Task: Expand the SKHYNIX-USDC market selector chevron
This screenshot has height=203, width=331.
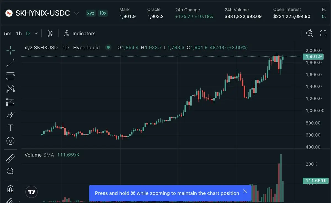Action: pos(77,13)
